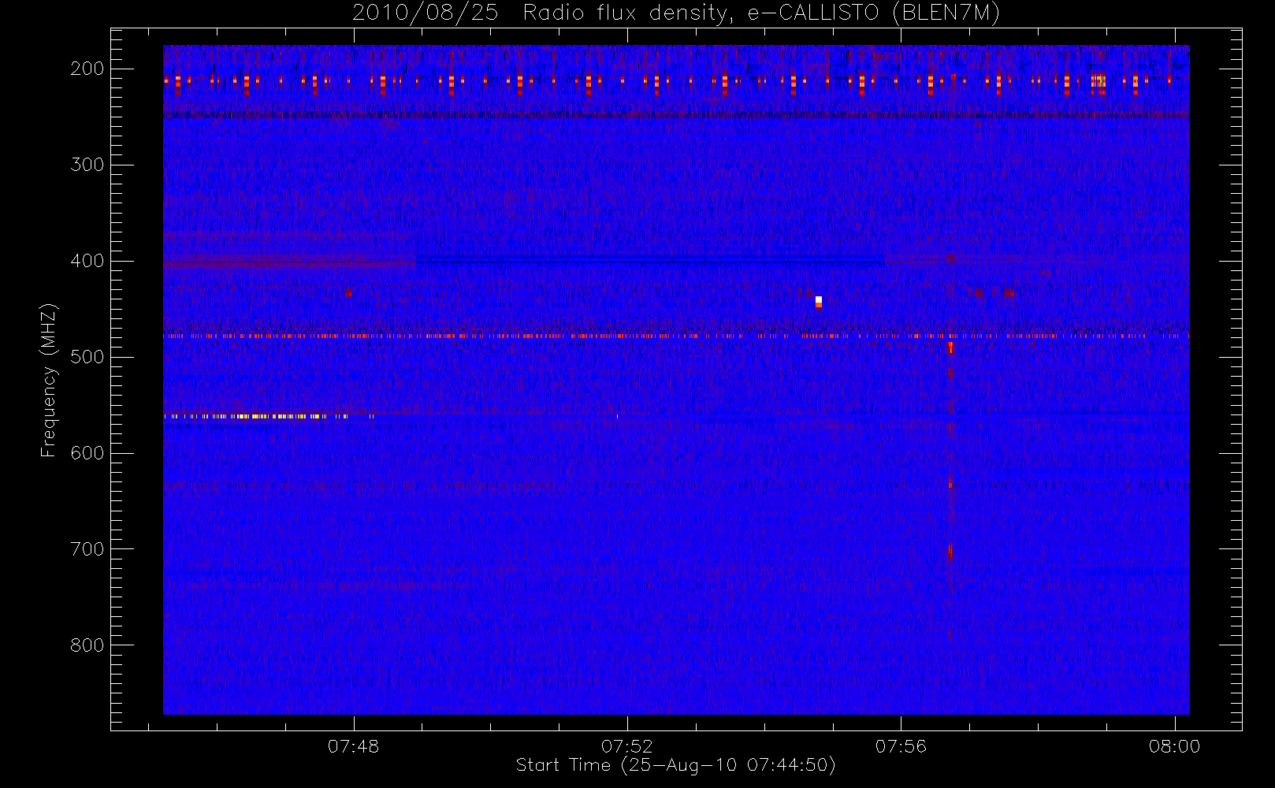The image size is (1275, 788).
Task: Click the 07:48 time axis label
Action: pos(353,746)
